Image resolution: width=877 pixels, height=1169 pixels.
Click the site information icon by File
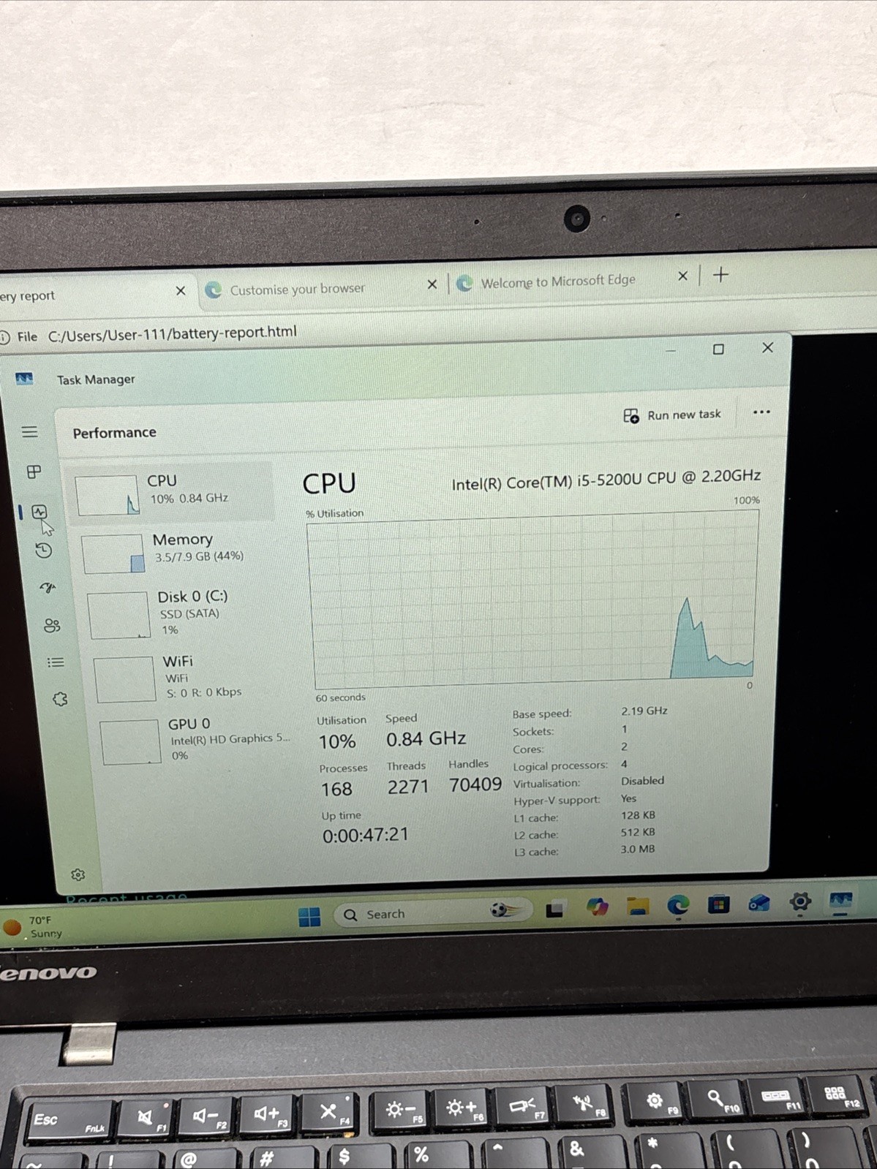(x=4, y=337)
